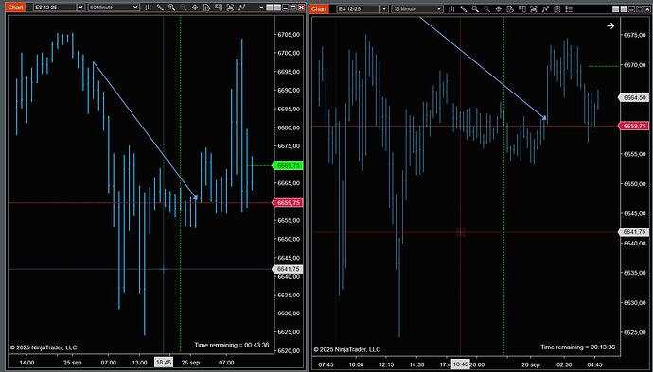
Task: Open strategies icon in 60 Minute chart
Action: (x=242, y=8)
